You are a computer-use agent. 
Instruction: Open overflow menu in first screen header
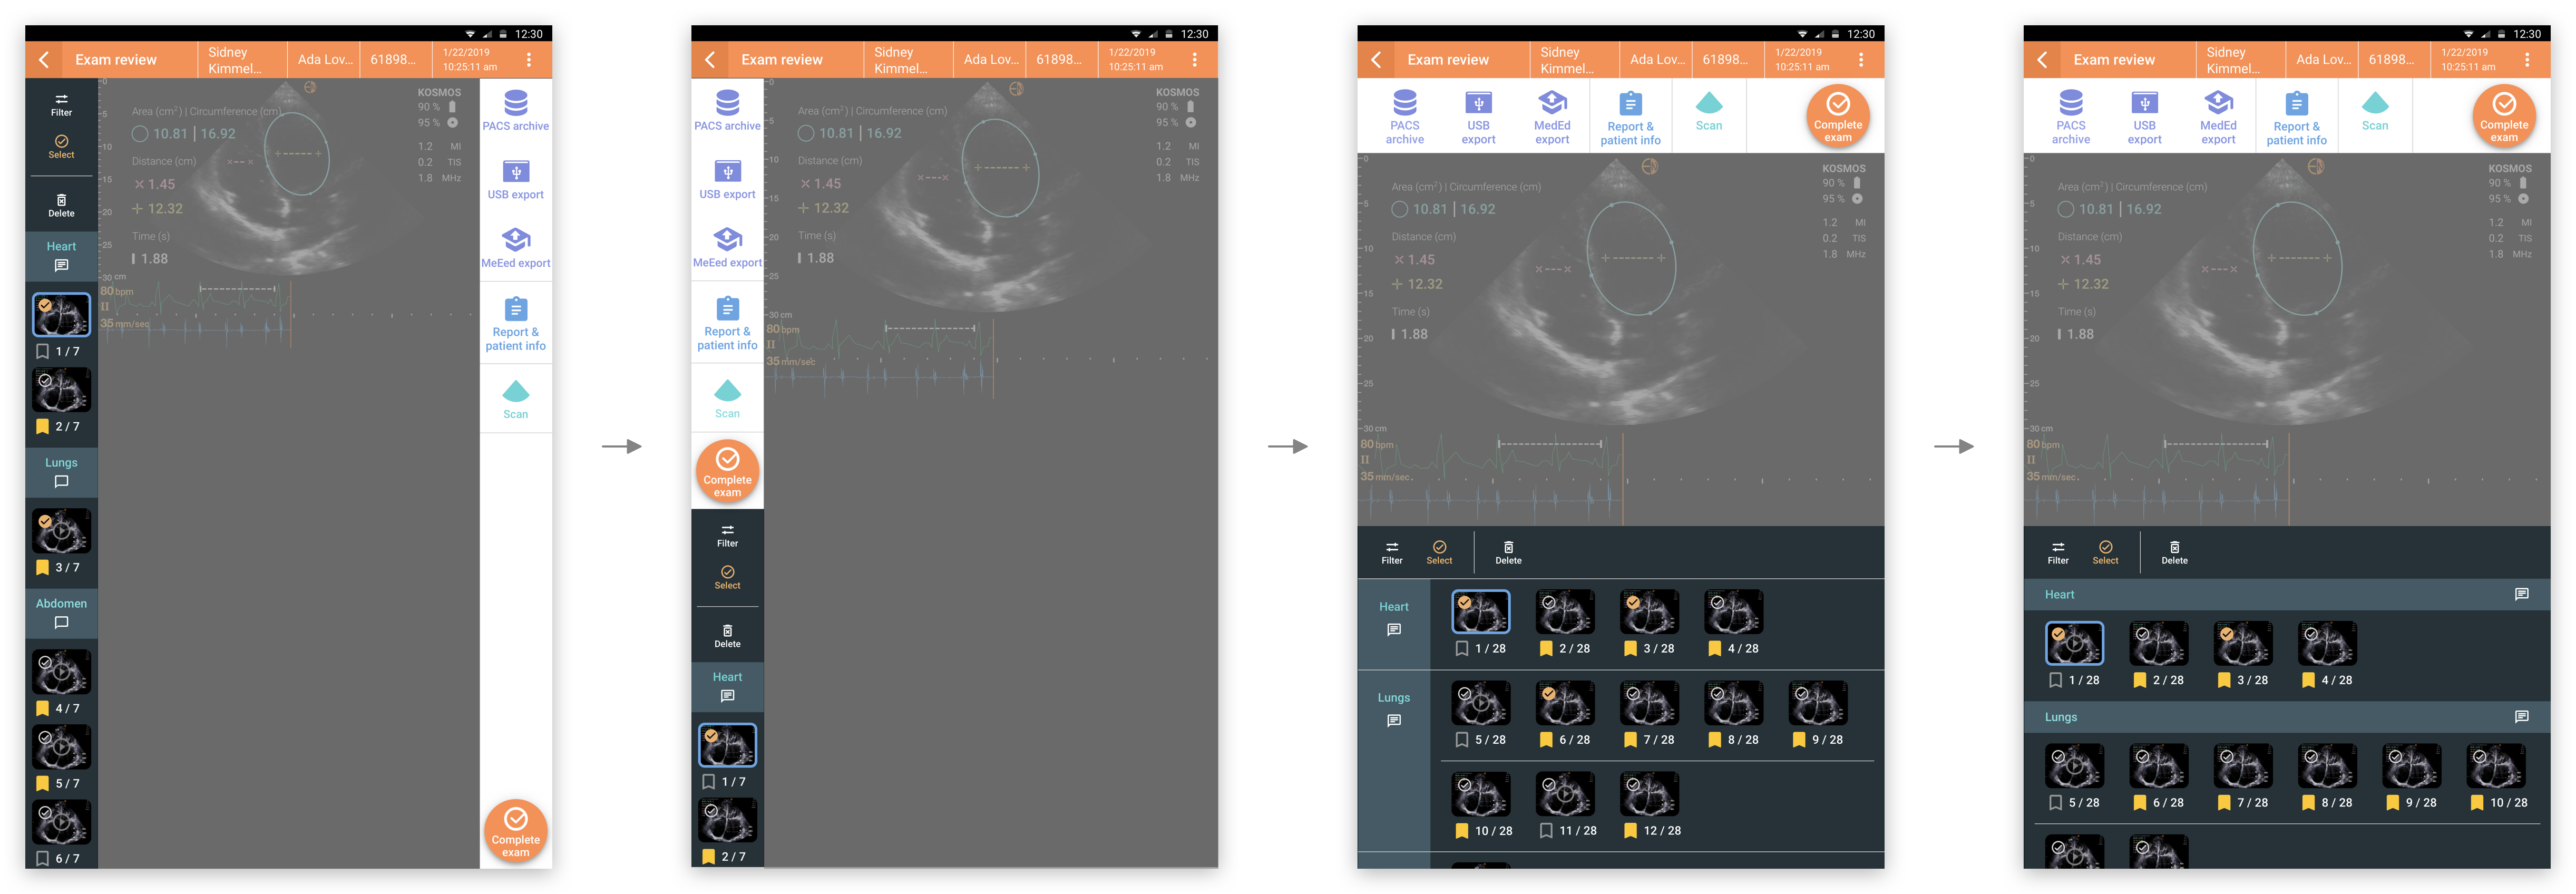[529, 60]
